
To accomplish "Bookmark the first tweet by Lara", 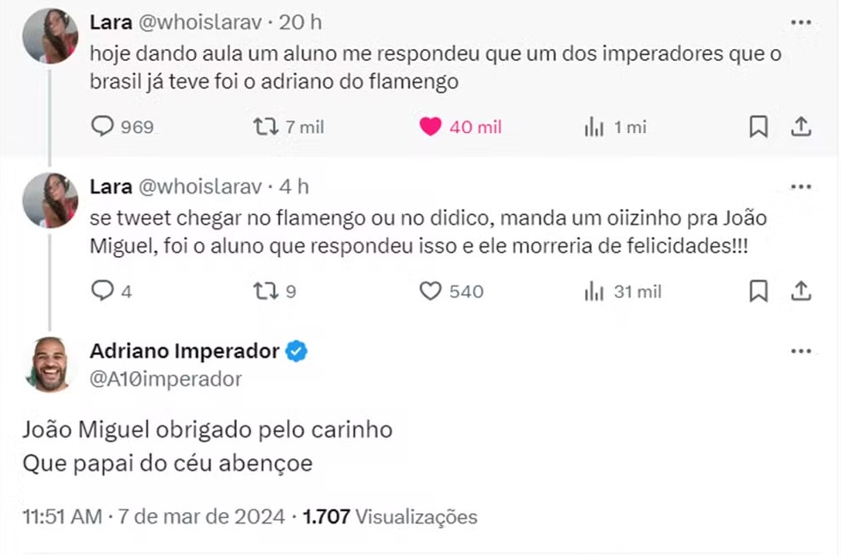I will click(759, 127).
